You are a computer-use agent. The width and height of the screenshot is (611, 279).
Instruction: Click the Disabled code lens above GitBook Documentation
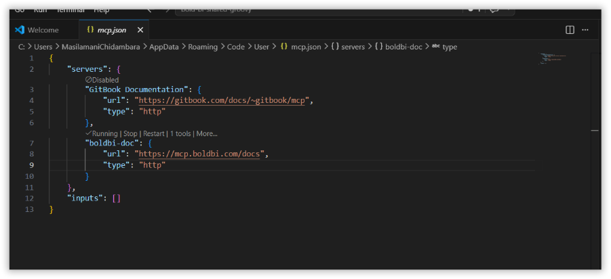pyautogui.click(x=102, y=80)
